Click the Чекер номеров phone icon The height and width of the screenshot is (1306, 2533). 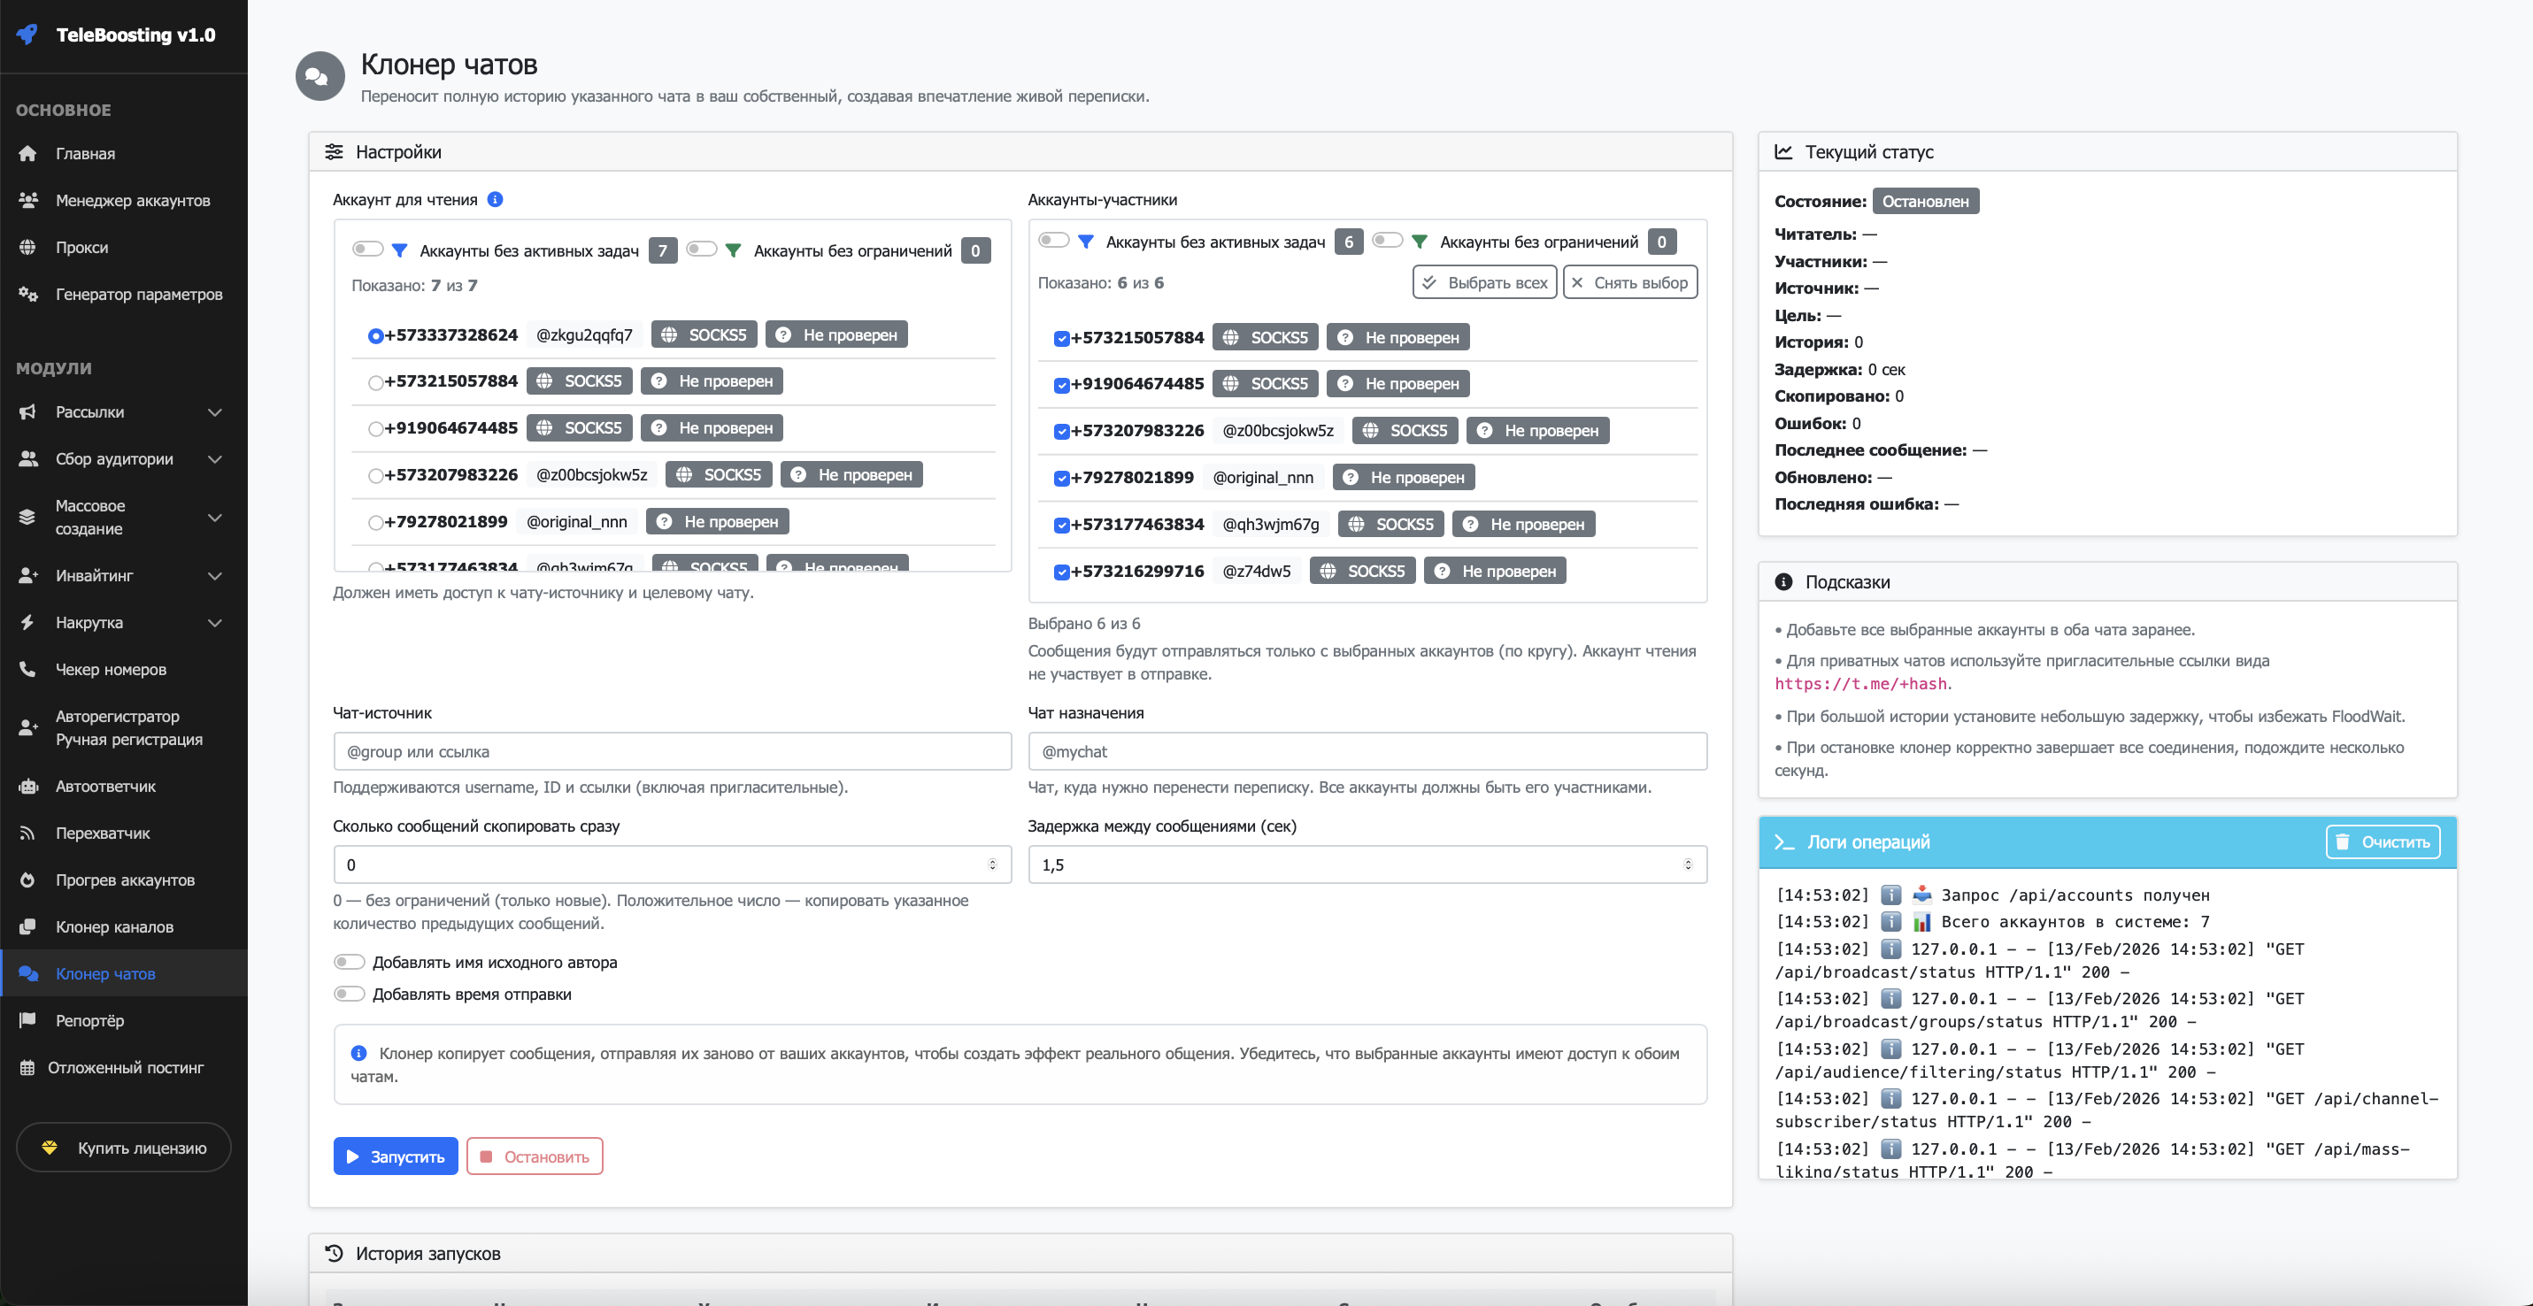pyautogui.click(x=27, y=669)
